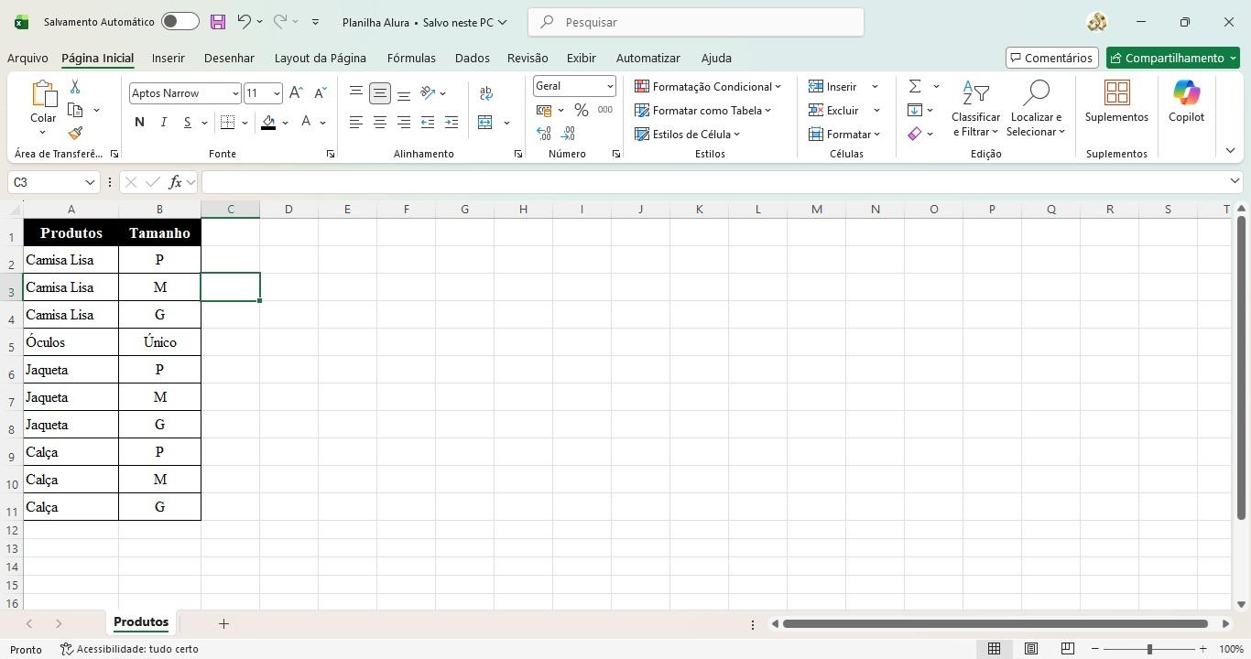Click the Merge and Center icon
Image resolution: width=1251 pixels, height=659 pixels.
point(485,123)
